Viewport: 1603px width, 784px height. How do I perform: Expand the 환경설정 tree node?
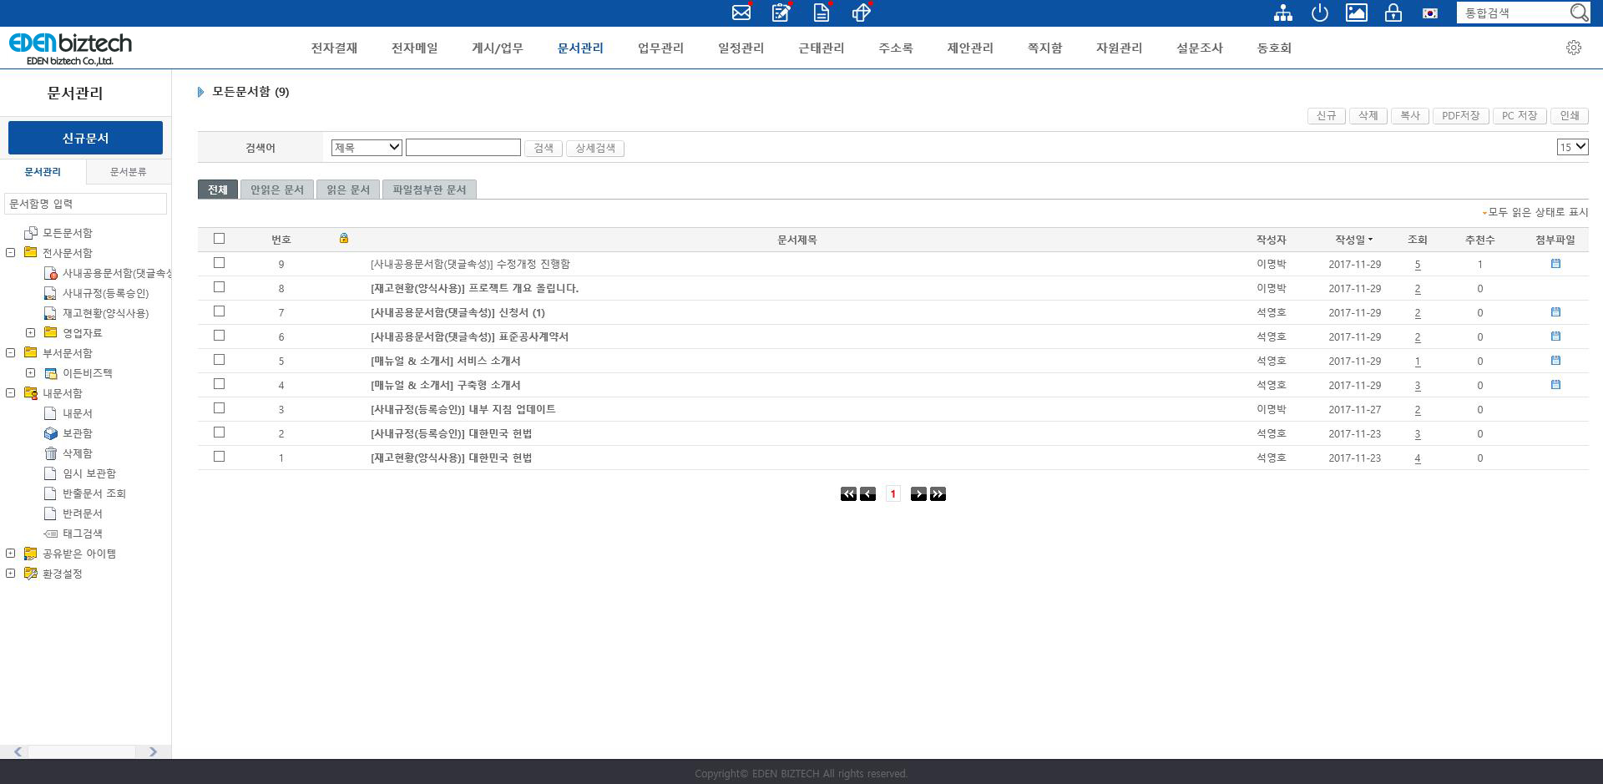[x=11, y=574]
